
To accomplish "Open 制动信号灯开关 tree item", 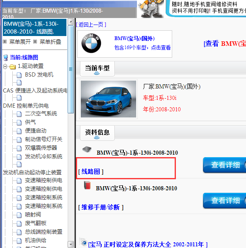I will [x=43, y=139].
